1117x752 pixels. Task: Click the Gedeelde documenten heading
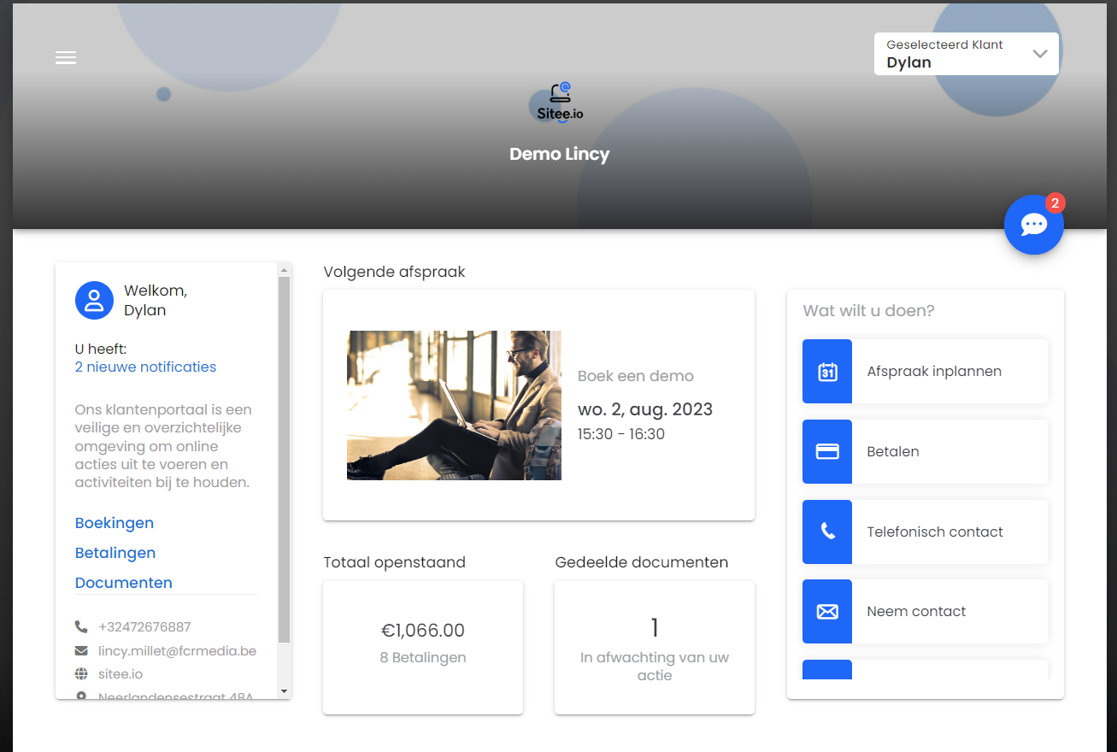point(642,562)
